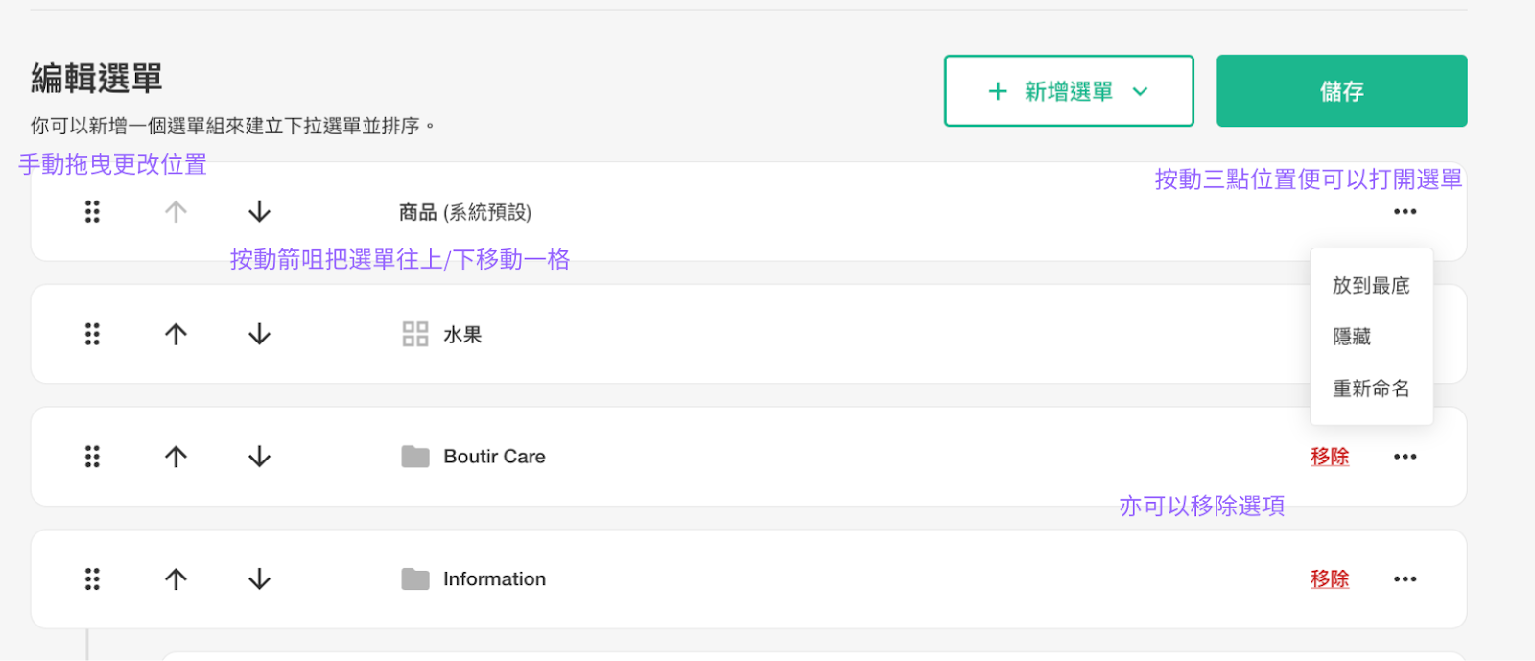The width and height of the screenshot is (1535, 661).
Task: Move Information down one position
Action: 259,579
